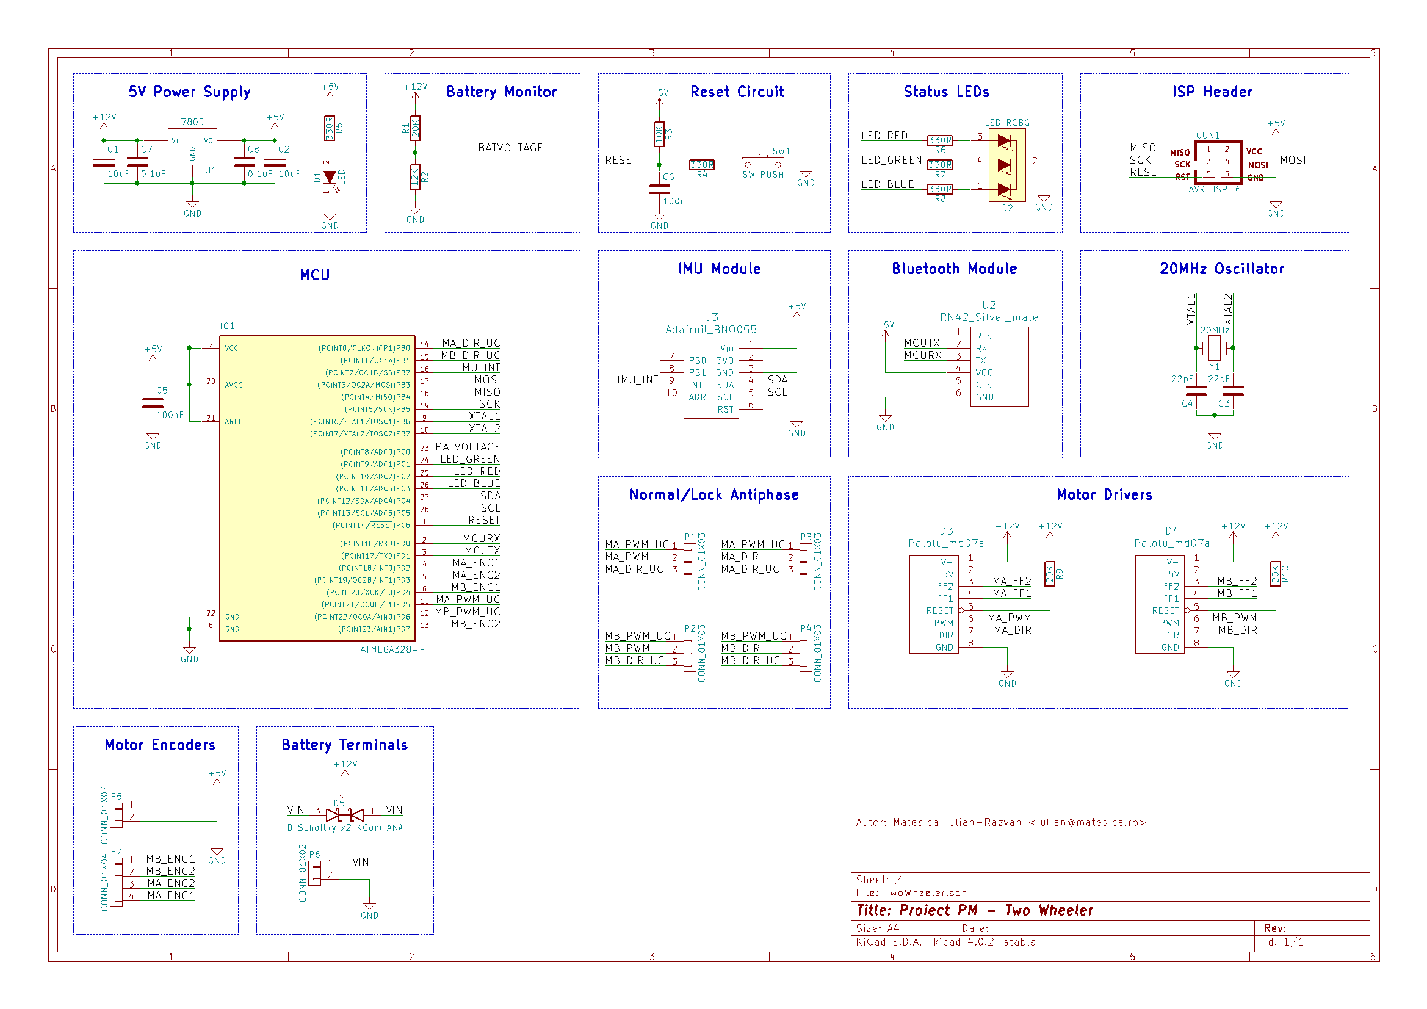Select the 'ISP Header' heading
This screenshot has height=1009, width=1427.
1212,92
